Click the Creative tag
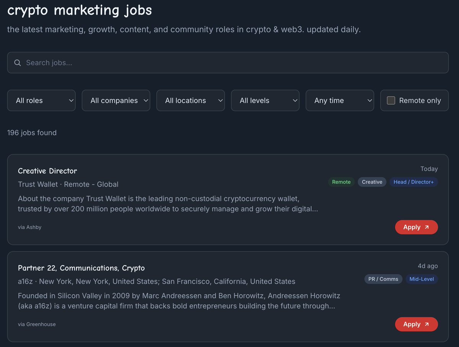This screenshot has width=459, height=347. (372, 182)
